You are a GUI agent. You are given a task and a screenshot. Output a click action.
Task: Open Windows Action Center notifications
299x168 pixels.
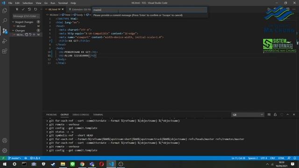292,164
